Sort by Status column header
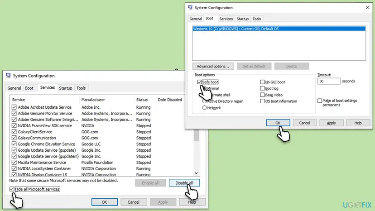Screen dimensions: 375x211 click(x=145, y=100)
